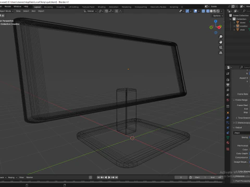Image resolution: width=250 pixels, height=187 pixels.
Task: Open the Render properties tab
Action: [228, 80]
